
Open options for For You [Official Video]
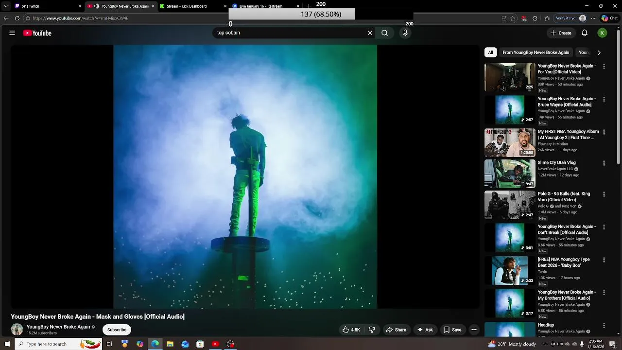coord(604,66)
